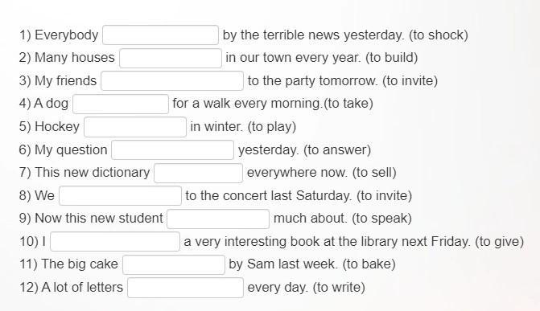Click the '(to give)' hint at the end of sentence 10
540x311 pixels.
tap(500, 242)
